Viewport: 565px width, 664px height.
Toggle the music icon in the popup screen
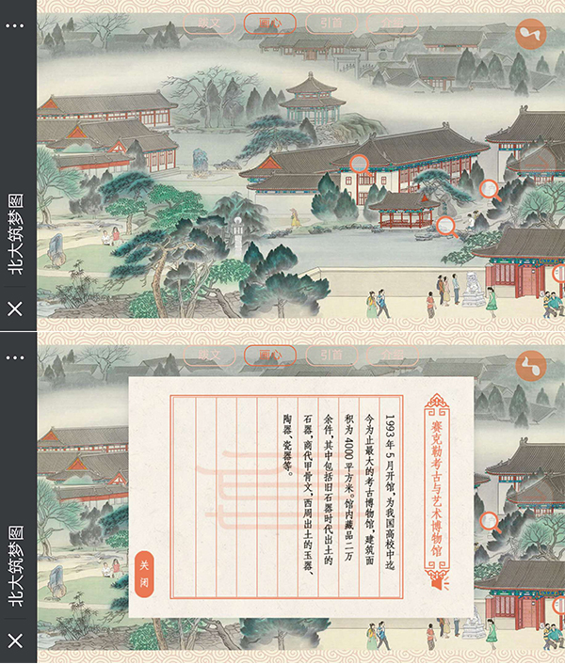[x=531, y=366]
